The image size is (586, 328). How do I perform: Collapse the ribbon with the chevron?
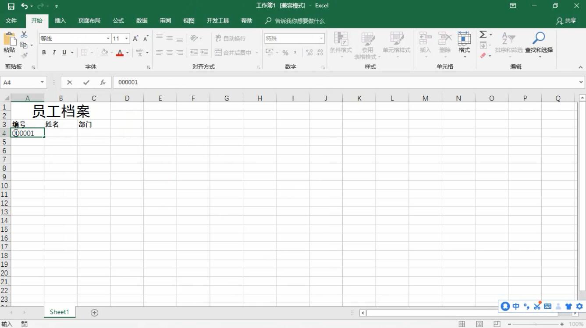581,67
